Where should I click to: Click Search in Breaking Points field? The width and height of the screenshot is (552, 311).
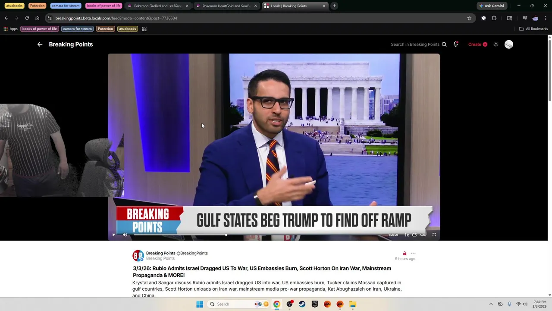tap(415, 44)
